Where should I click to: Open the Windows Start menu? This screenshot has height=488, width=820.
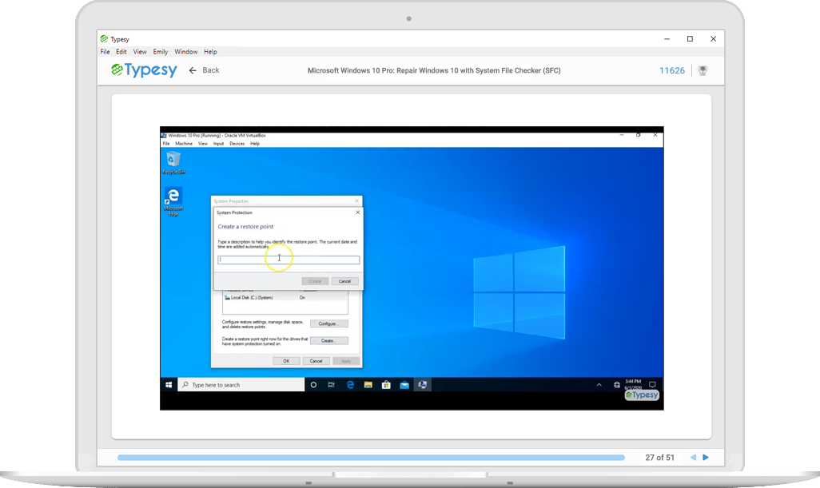coord(169,384)
